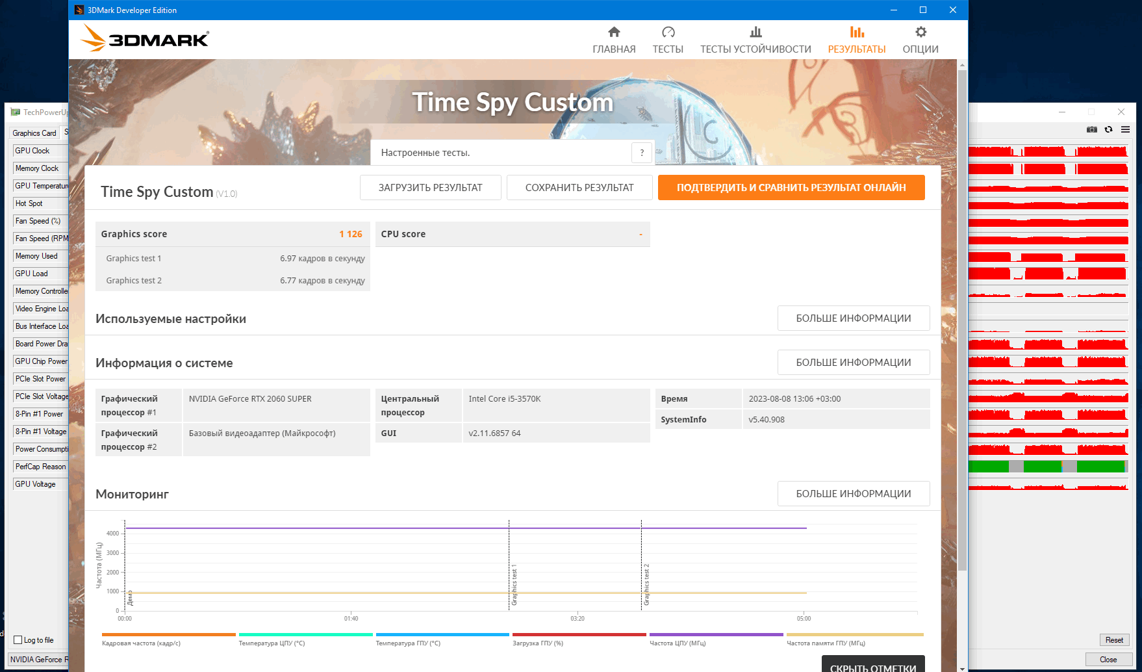Minimize the GPU-Z window
This screenshot has width=1142, height=672.
(1062, 112)
